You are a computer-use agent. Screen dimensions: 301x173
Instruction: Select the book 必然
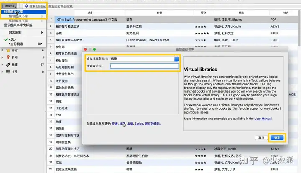coord(59,33)
